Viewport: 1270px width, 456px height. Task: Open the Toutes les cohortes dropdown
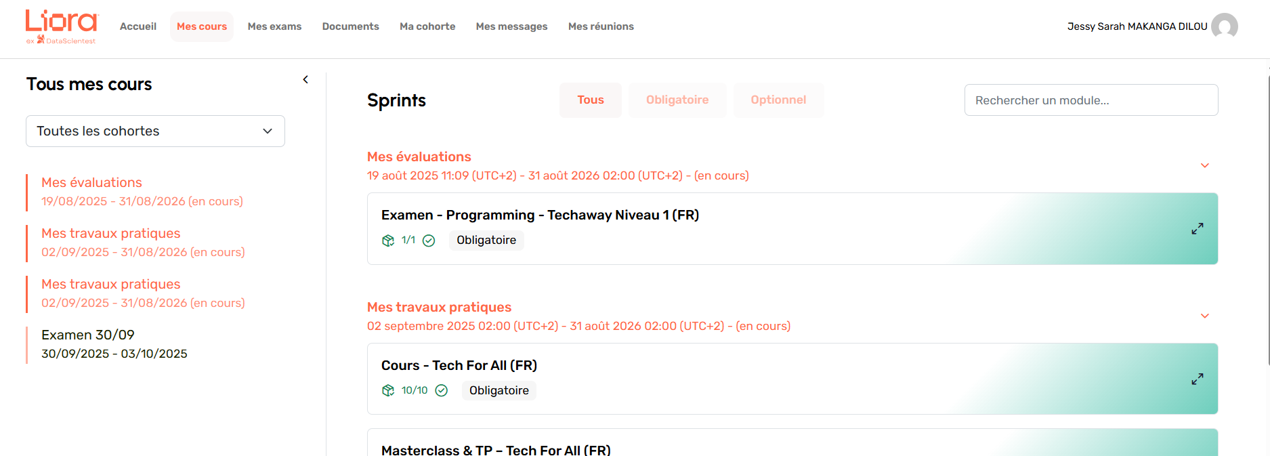[155, 131]
